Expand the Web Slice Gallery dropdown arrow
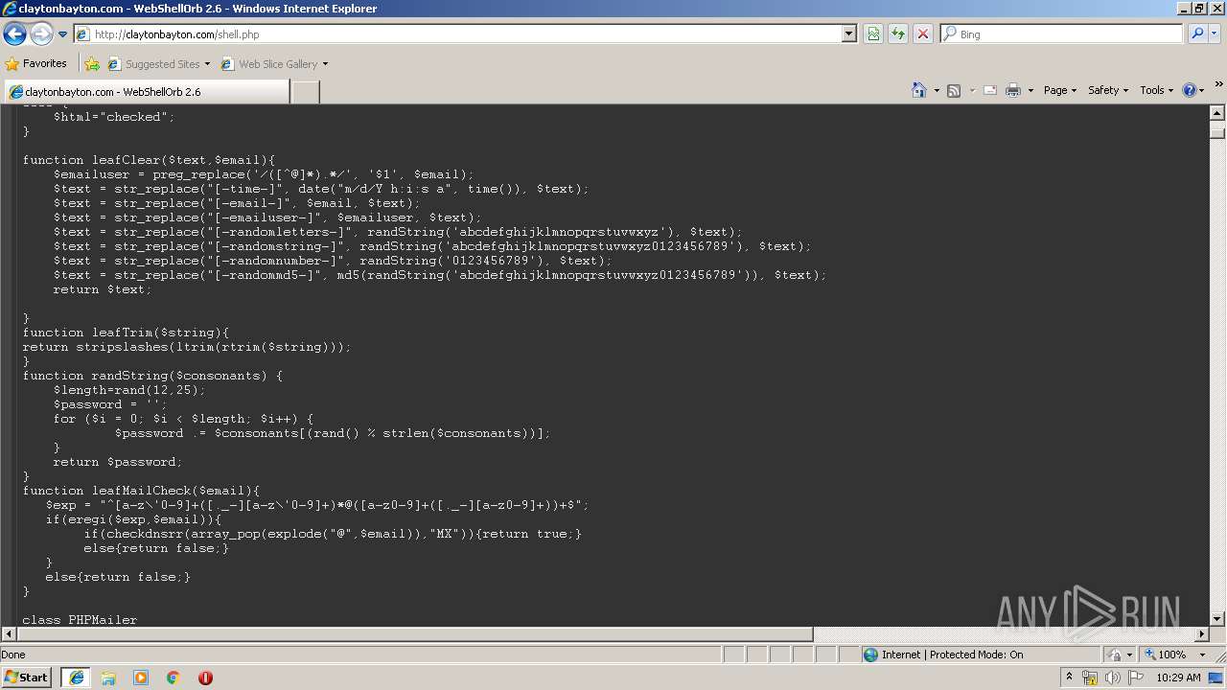Image resolution: width=1227 pixels, height=690 pixels. point(325,64)
